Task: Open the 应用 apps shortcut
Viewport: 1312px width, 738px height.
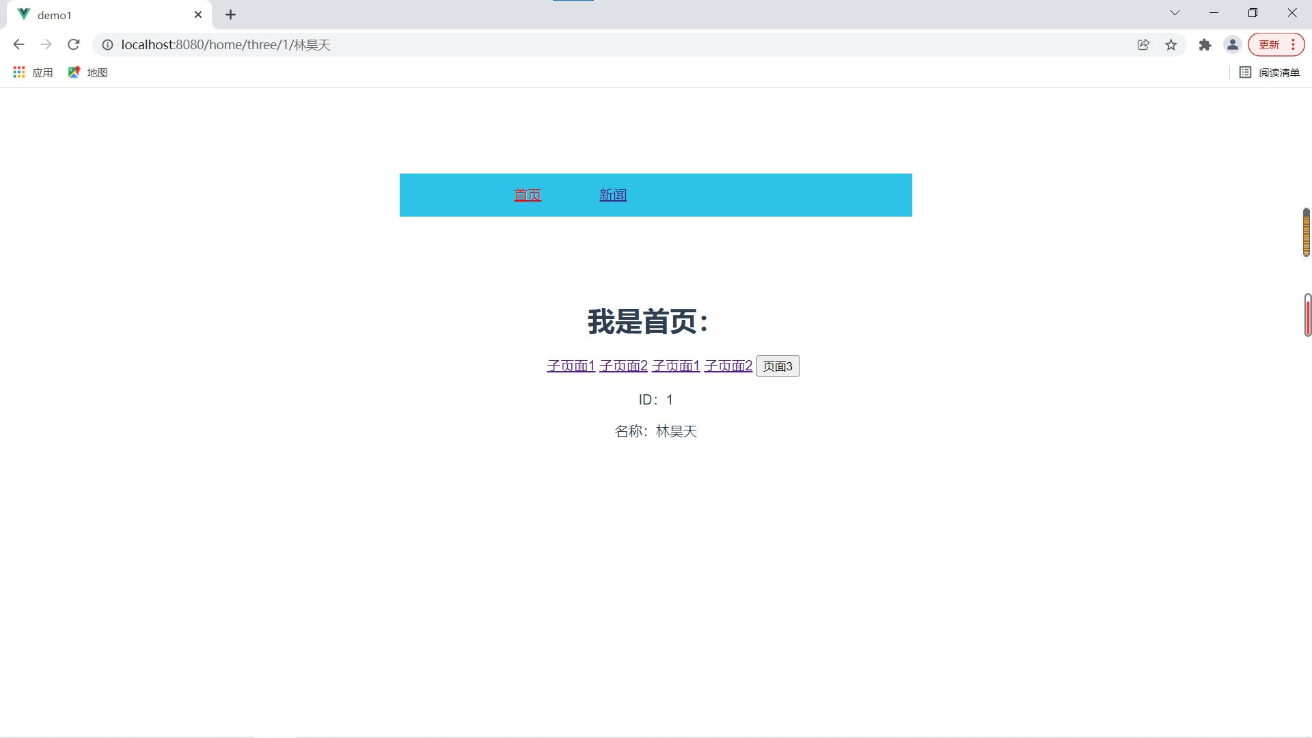Action: 33,72
